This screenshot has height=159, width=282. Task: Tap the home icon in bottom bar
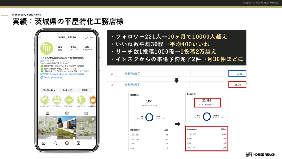[44, 143]
